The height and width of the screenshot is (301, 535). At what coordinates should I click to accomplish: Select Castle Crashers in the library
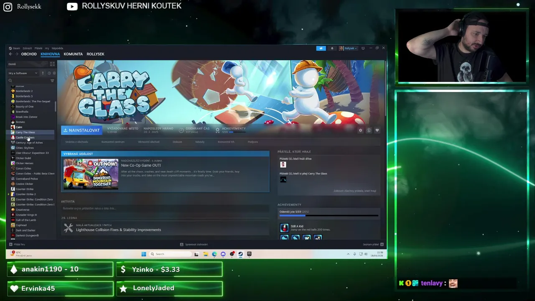point(25,138)
